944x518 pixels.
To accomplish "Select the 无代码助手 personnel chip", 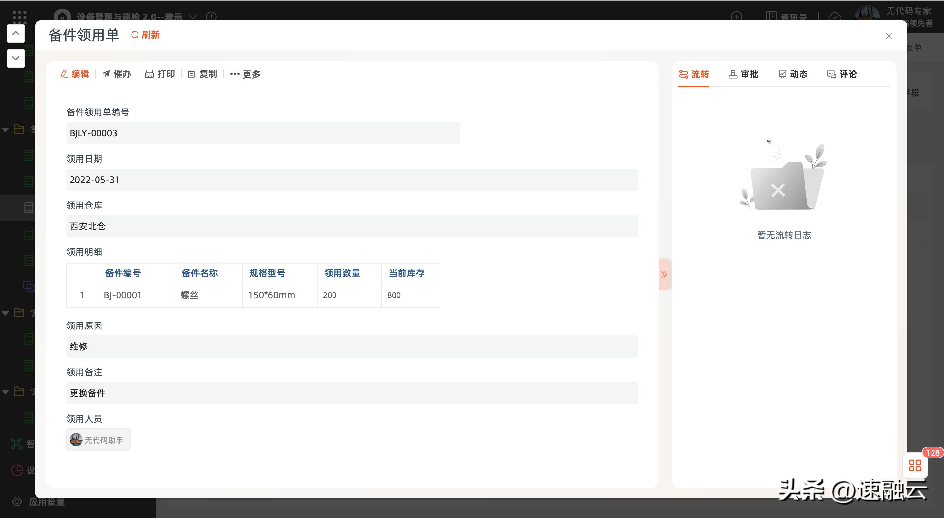I will (98, 440).
